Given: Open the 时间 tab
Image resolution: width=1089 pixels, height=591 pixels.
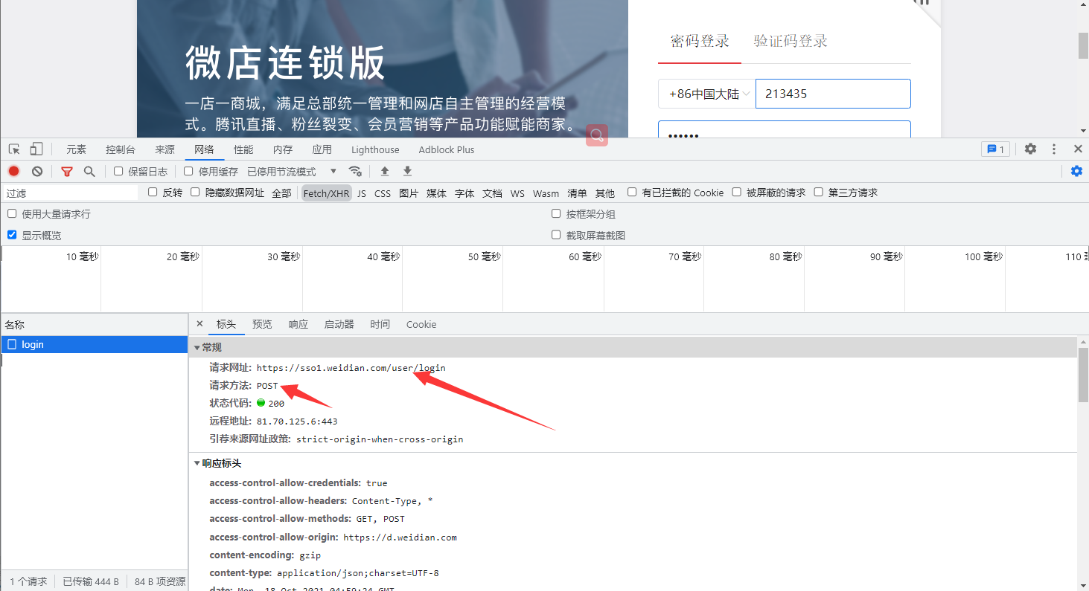Looking at the screenshot, I should point(380,324).
